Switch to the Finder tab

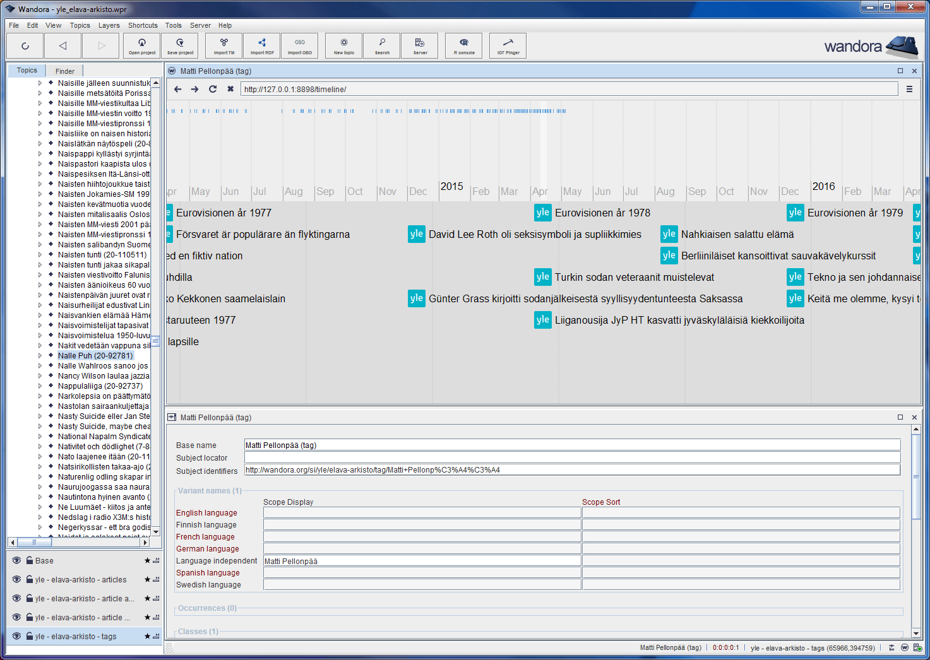[64, 71]
